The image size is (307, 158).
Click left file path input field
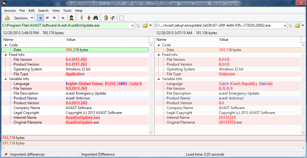[65, 25]
